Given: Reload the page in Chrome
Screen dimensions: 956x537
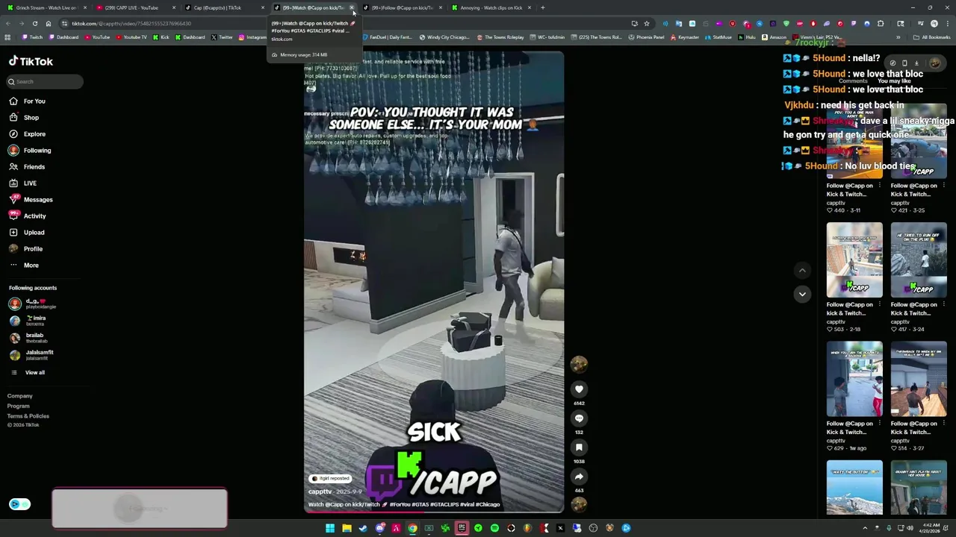Looking at the screenshot, I should point(34,23).
